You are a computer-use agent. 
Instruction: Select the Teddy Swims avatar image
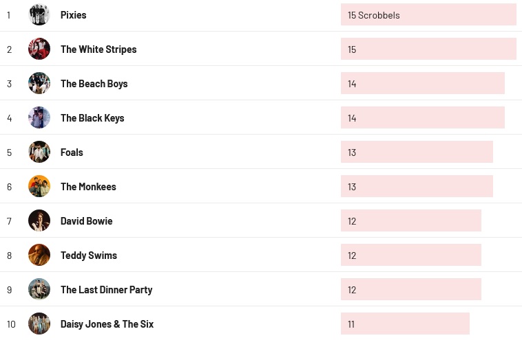(x=39, y=255)
